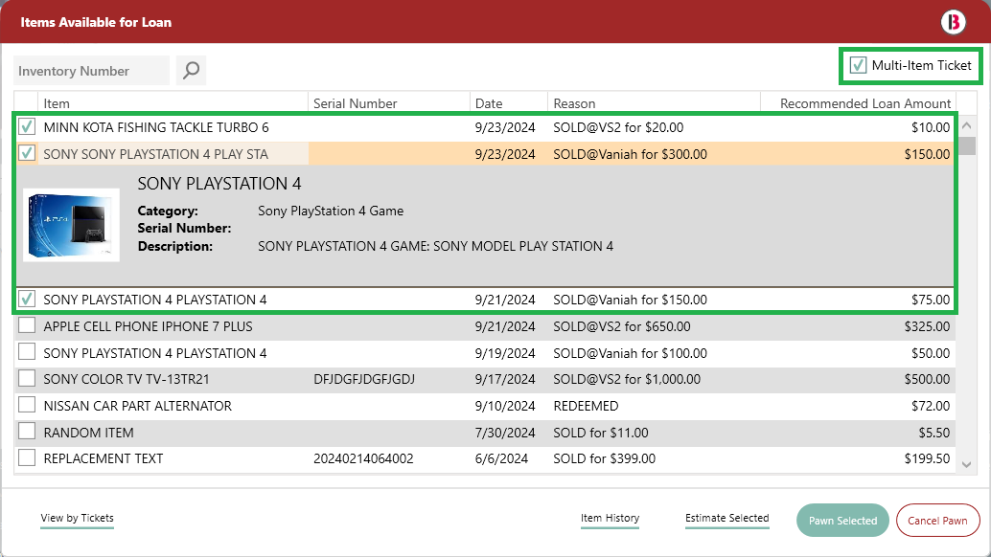991x557 pixels.
Task: Select the APPLE CELL PHONE IPHONE 7 PLUS name
Action: tap(148, 326)
